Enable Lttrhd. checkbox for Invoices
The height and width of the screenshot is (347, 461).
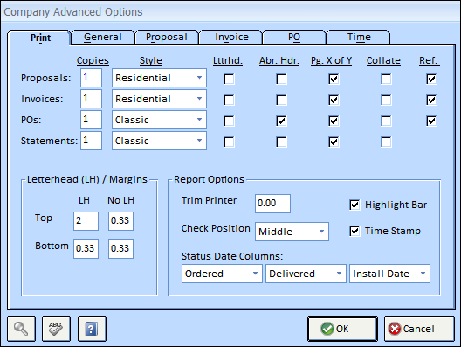click(229, 100)
